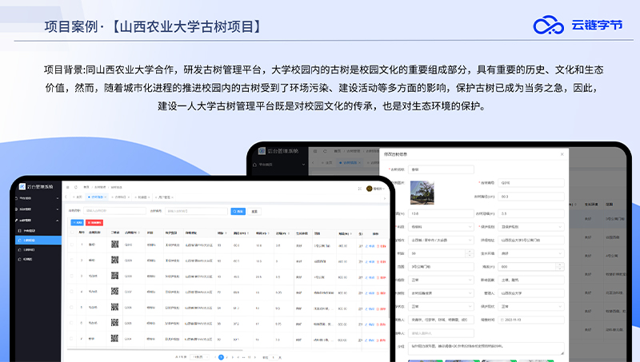Click the next page arrow in pagination
This screenshot has height=362, width=640.
point(255,357)
